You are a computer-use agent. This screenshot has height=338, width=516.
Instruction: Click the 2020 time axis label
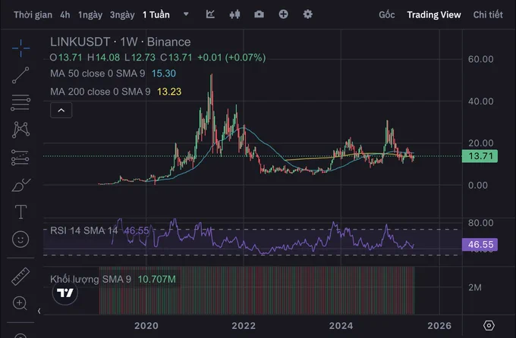click(146, 326)
